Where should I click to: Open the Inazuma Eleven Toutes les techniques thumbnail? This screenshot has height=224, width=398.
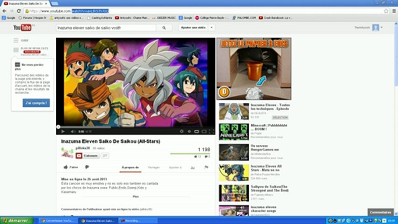234,111
